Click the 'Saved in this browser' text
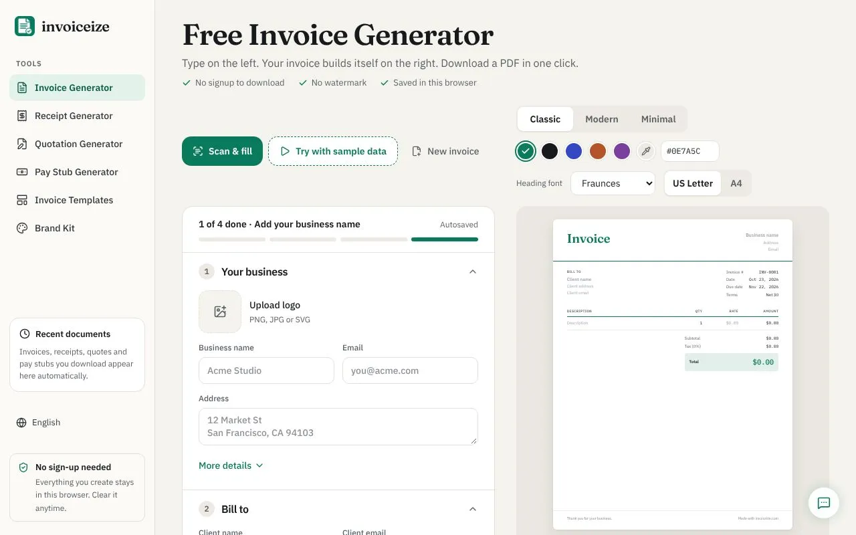This screenshot has height=535, width=856. coord(435,83)
